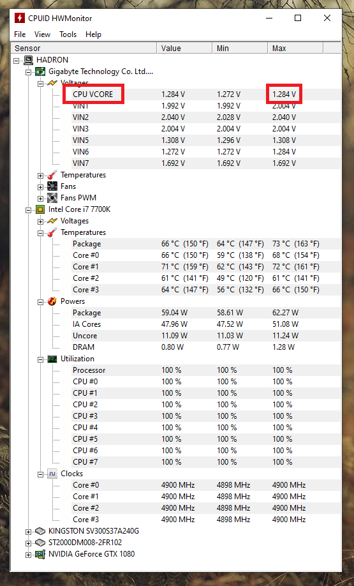Expand the ST2000DM008-2FR102 drive node
This screenshot has height=586, width=354.
28,543
